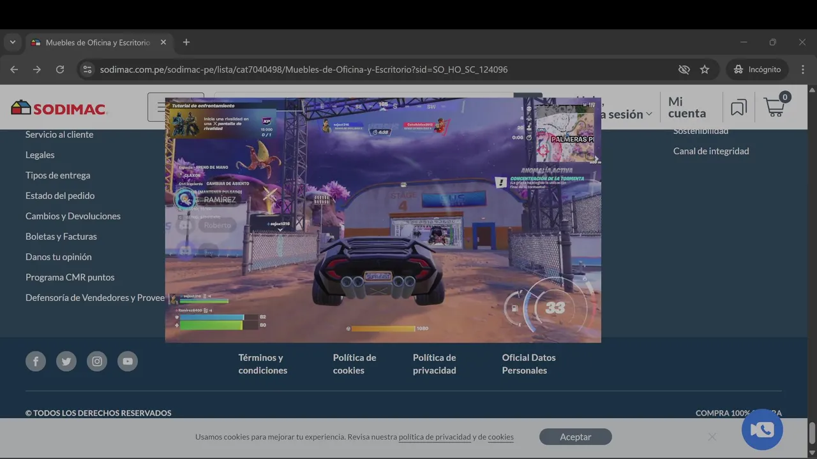The image size is (817, 459).
Task: Open the hamburger categories menu
Action: [162, 107]
